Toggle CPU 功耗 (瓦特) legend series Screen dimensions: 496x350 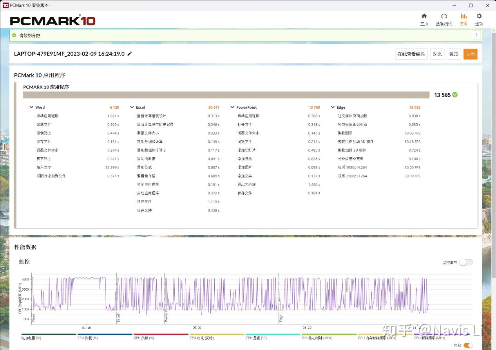pyautogui.click(x=217, y=336)
